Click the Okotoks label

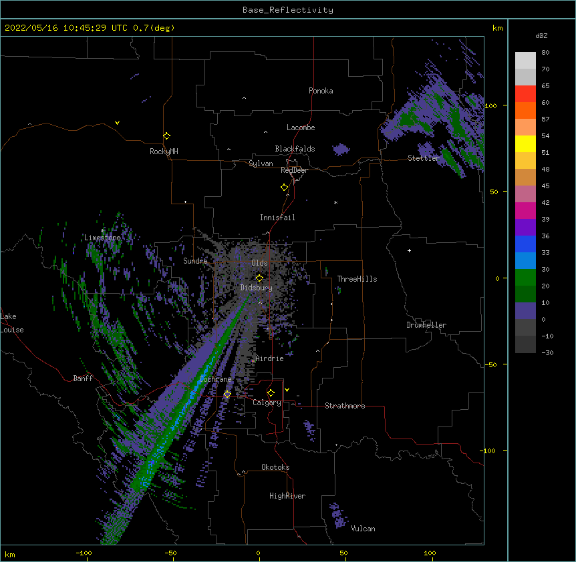click(275, 467)
